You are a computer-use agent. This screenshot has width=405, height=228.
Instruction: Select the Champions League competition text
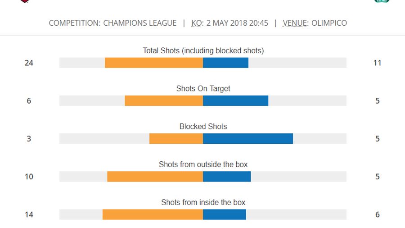(139, 23)
